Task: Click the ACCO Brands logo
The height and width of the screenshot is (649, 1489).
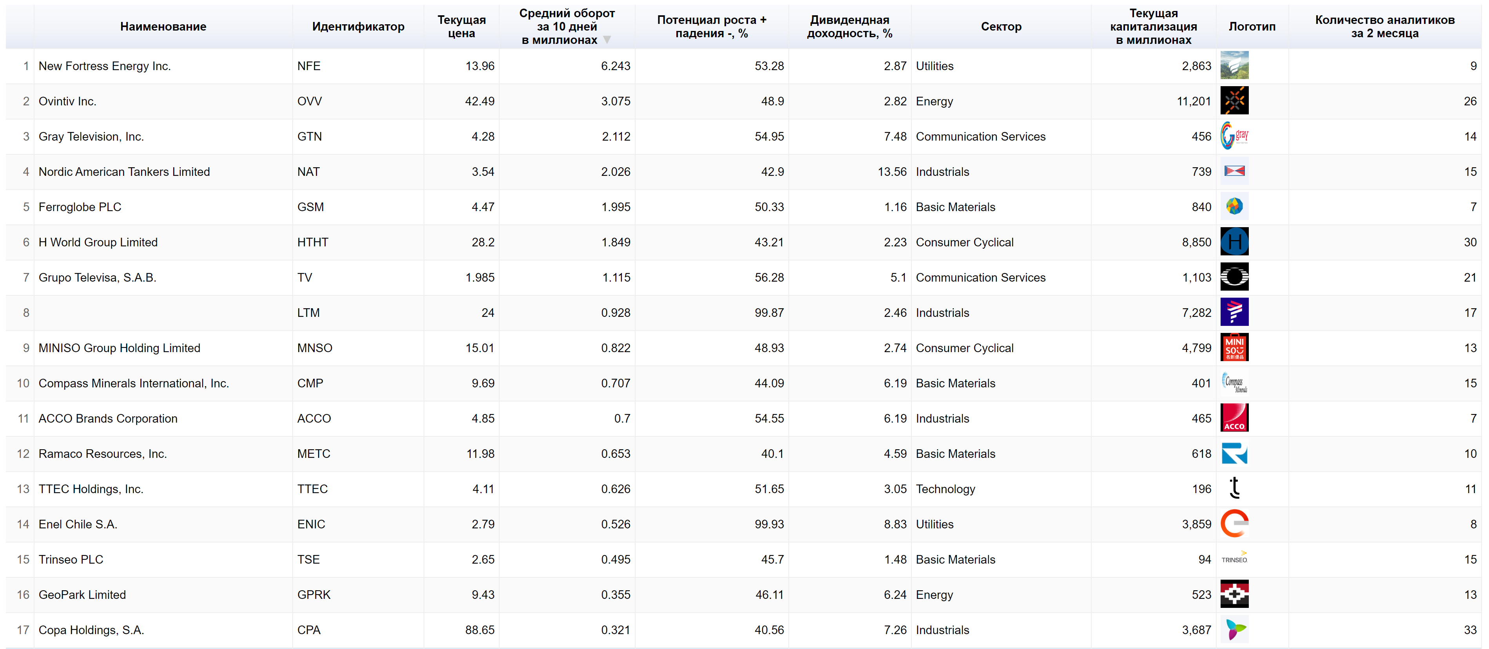Action: [1235, 418]
